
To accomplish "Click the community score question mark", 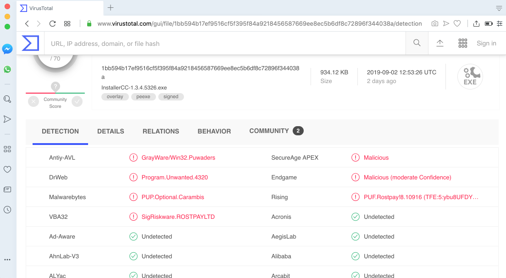I will (56, 87).
